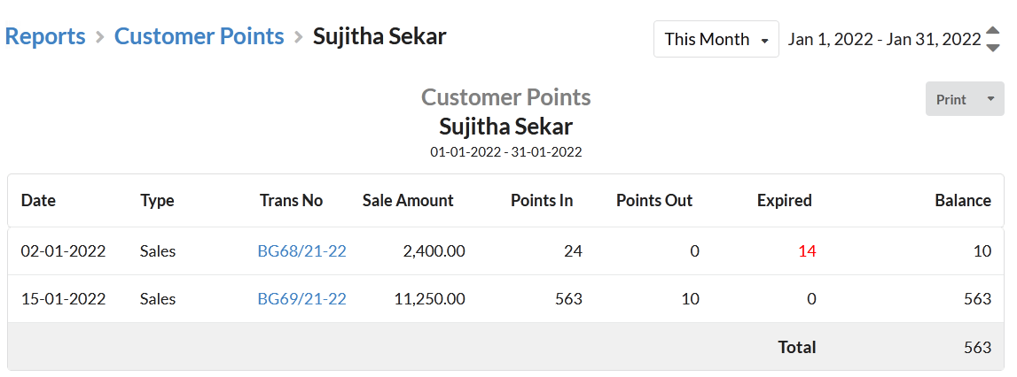Go to next date range with up arrow

tap(992, 30)
